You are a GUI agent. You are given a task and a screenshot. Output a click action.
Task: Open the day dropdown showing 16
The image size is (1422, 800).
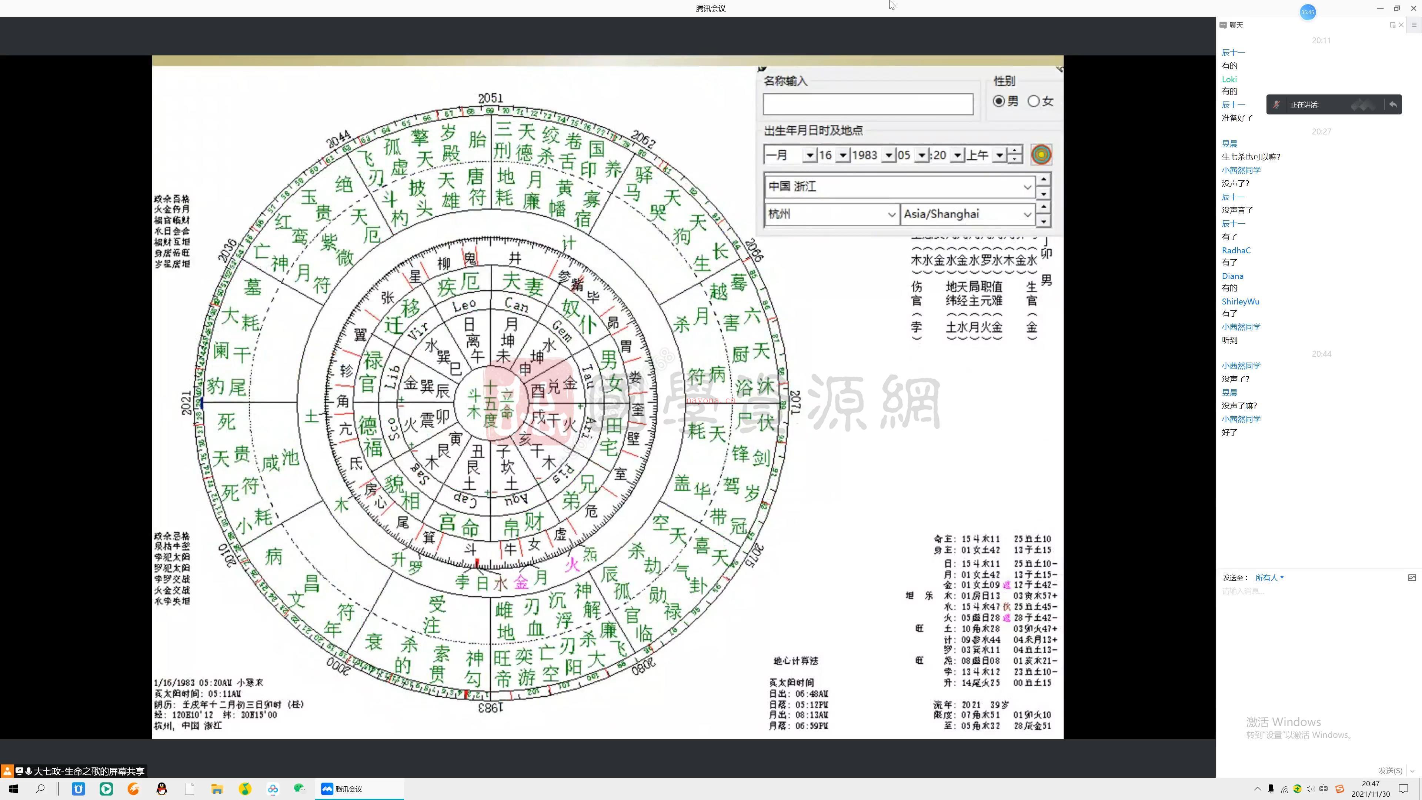(842, 155)
